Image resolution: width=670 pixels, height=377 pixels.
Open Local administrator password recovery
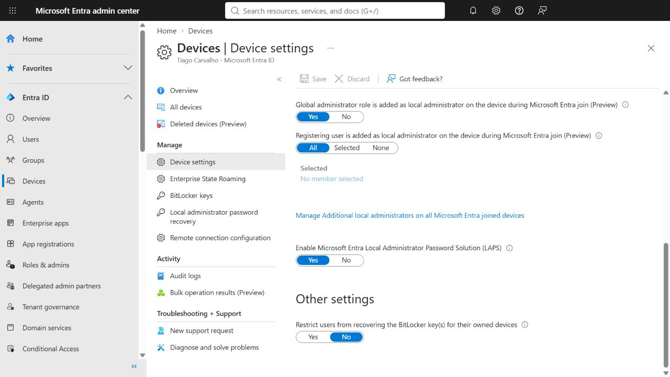(216, 217)
